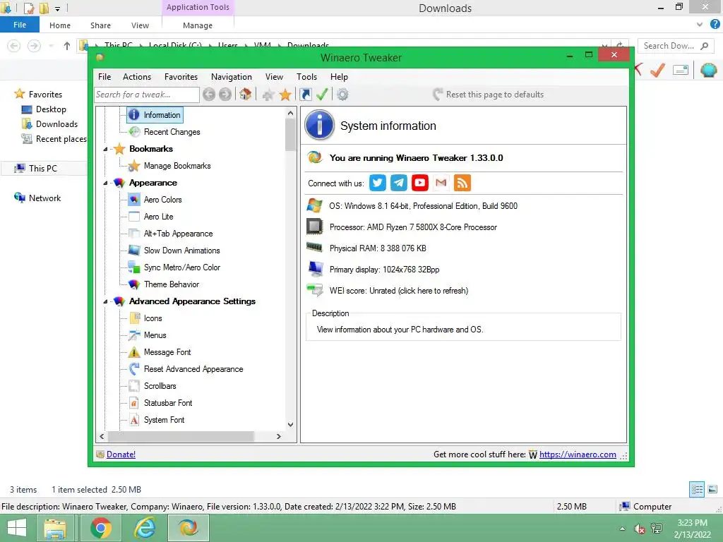The height and width of the screenshot is (542, 723).
Task: Expand the Explorer ribbon chevron
Action: pos(700,25)
